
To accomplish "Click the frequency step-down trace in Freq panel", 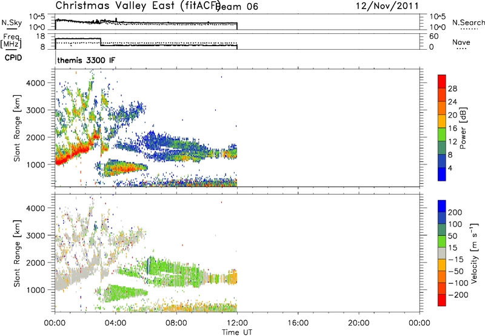I will (x=101, y=42).
